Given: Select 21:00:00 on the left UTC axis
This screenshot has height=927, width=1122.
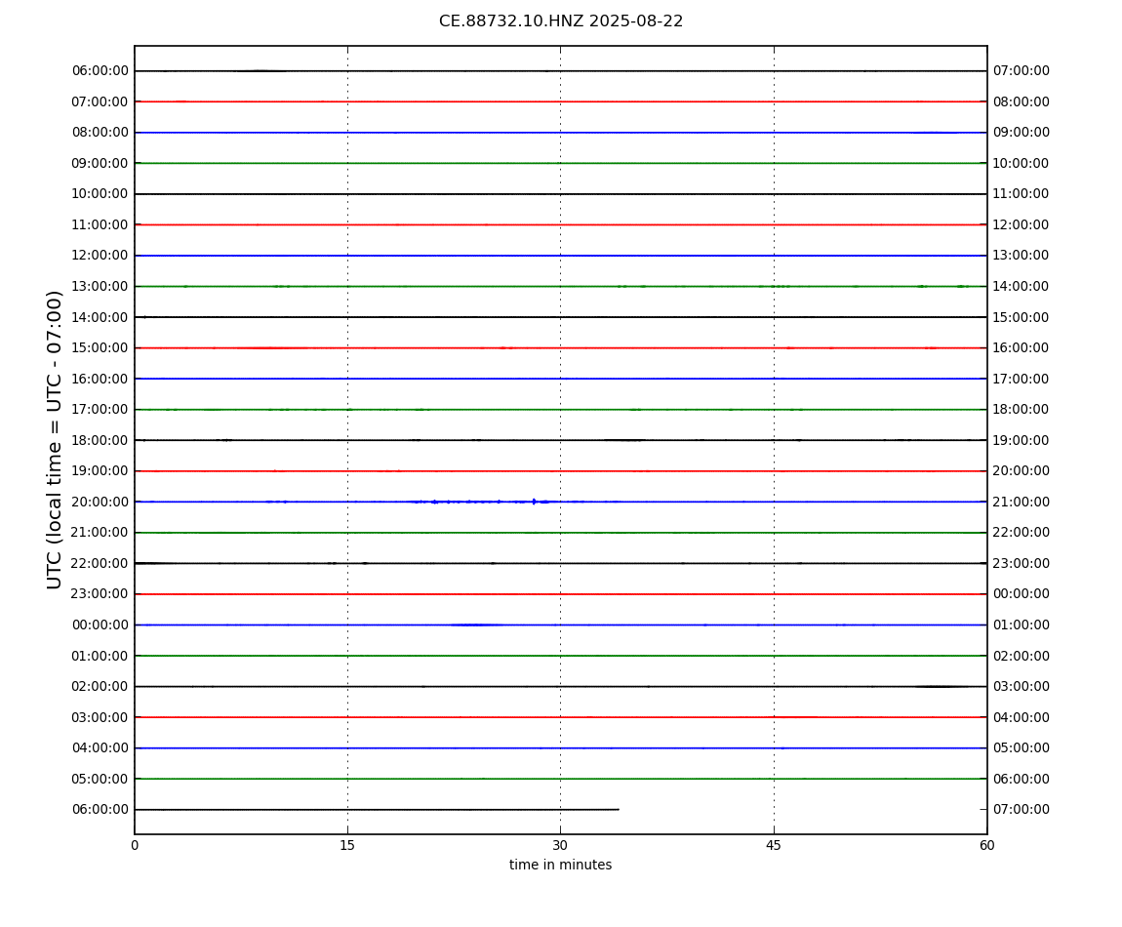Looking at the screenshot, I should click(x=100, y=533).
